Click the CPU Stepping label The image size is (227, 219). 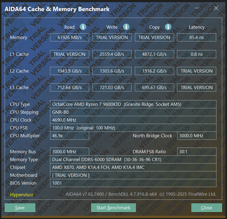[24, 112]
